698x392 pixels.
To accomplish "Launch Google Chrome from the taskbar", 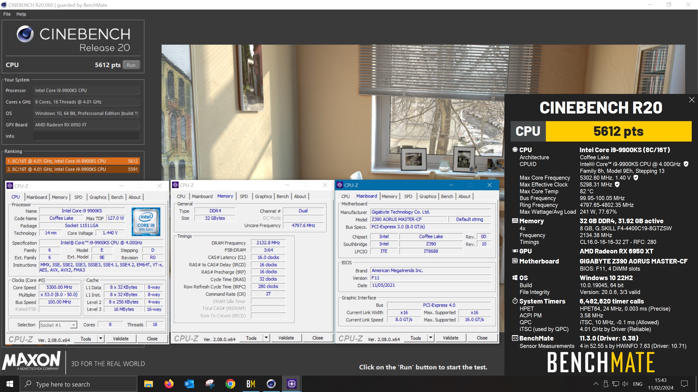I will point(230,384).
